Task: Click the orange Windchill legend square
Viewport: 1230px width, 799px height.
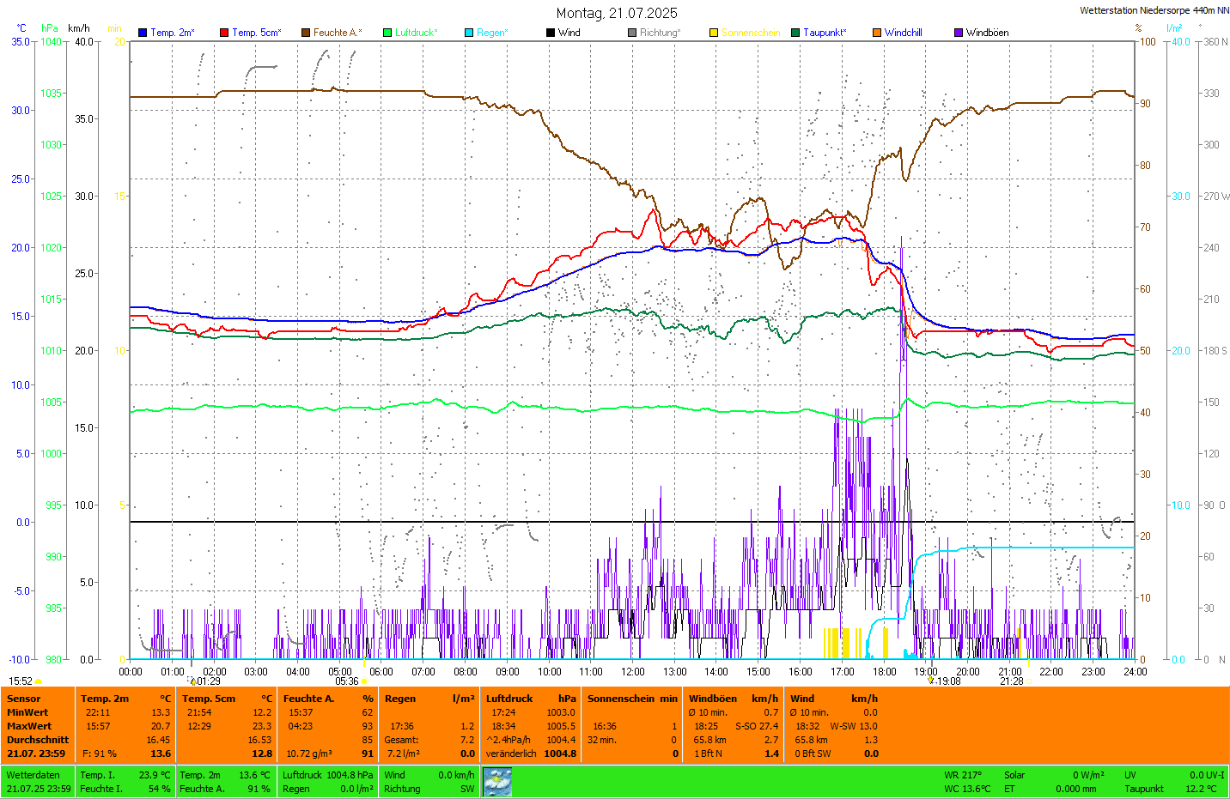Action: pos(877,33)
